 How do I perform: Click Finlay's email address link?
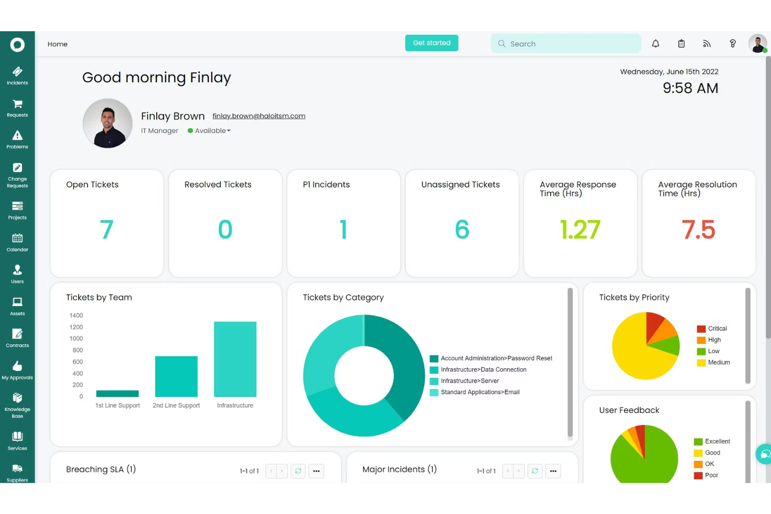coord(259,116)
